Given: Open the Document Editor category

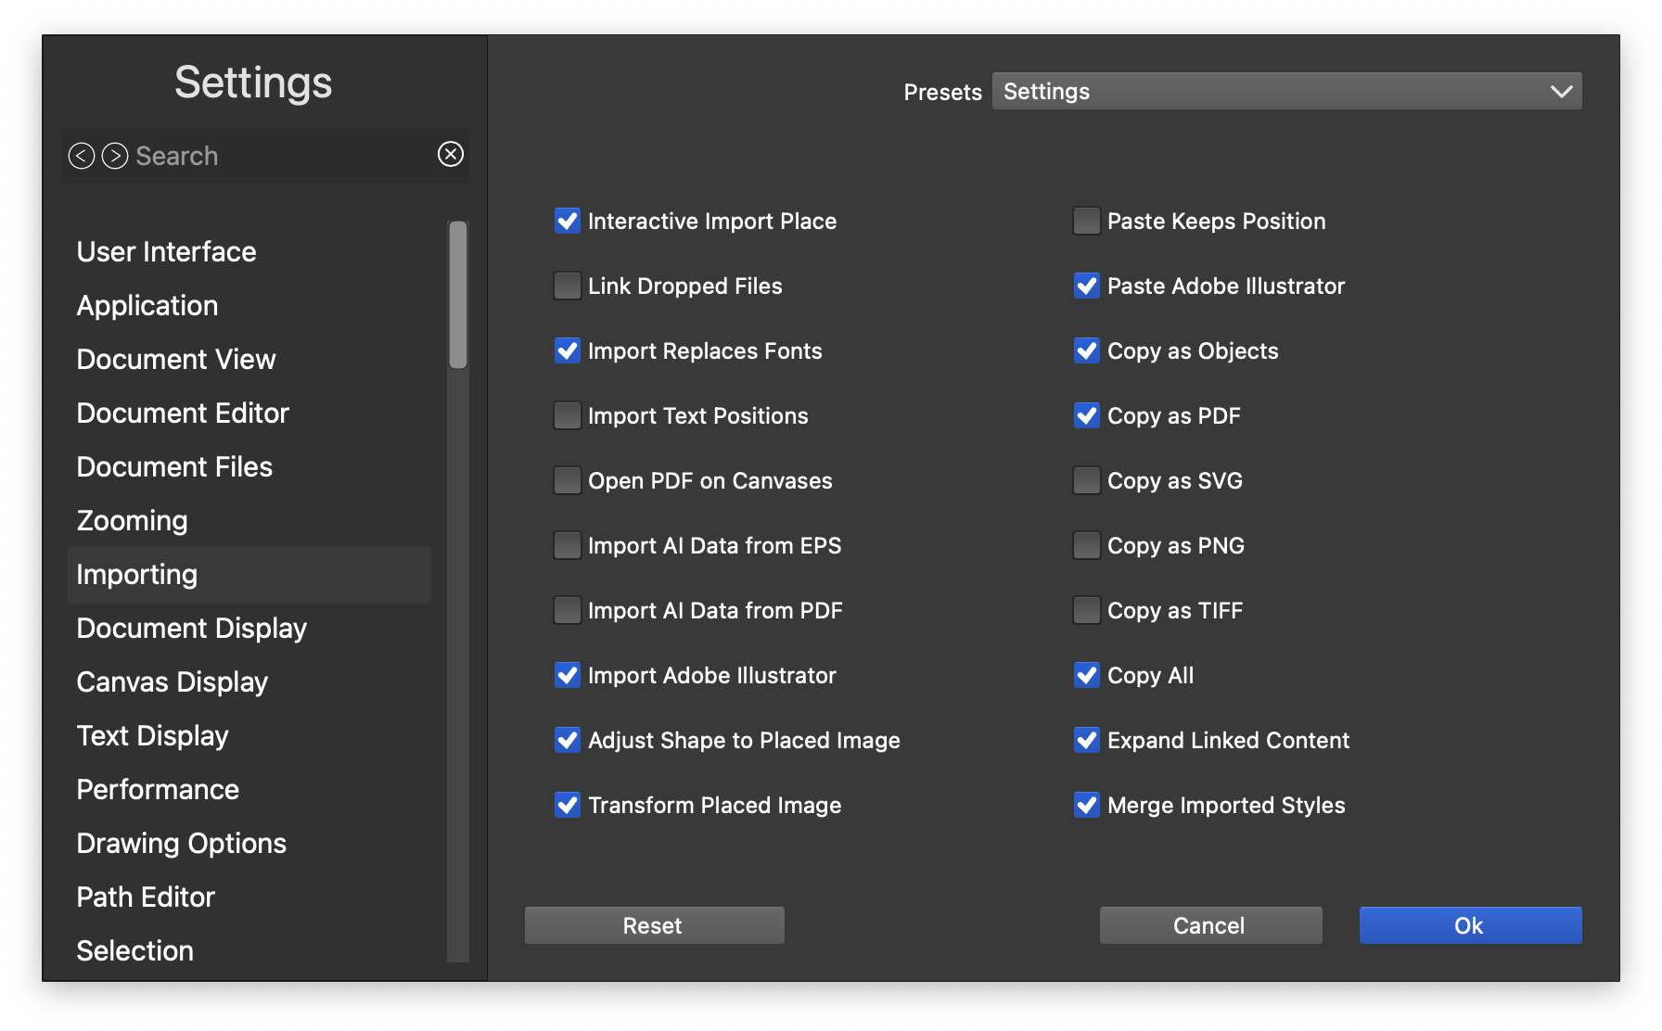Looking at the screenshot, I should pos(183,414).
